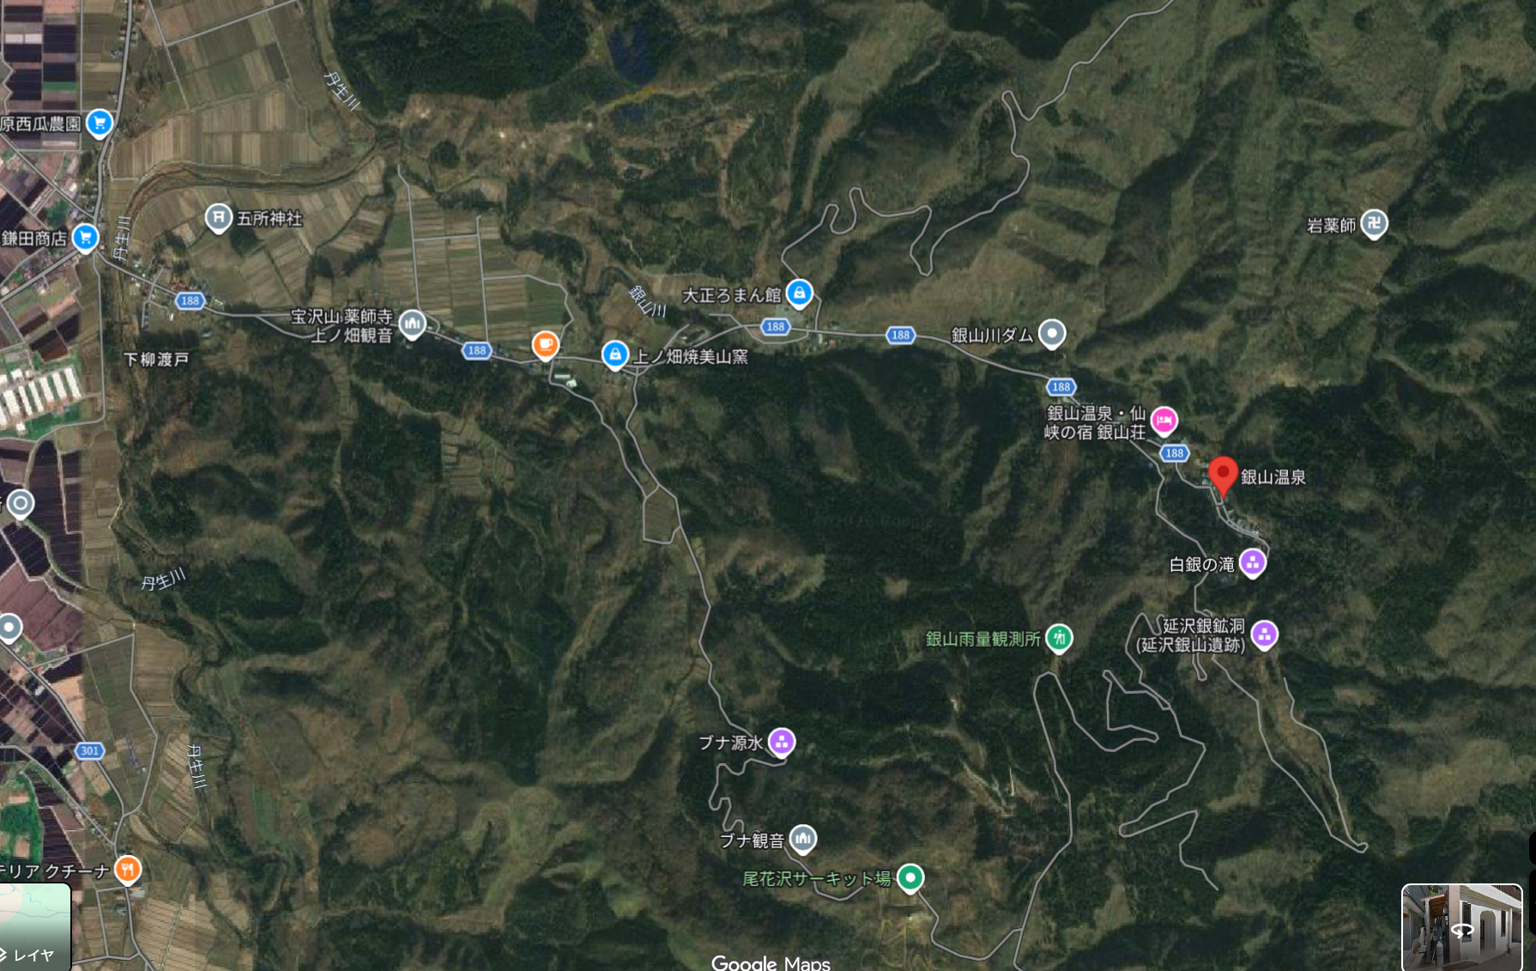Click the 尾花沢サーキット場 green pin
The width and height of the screenshot is (1536, 971).
point(910,877)
